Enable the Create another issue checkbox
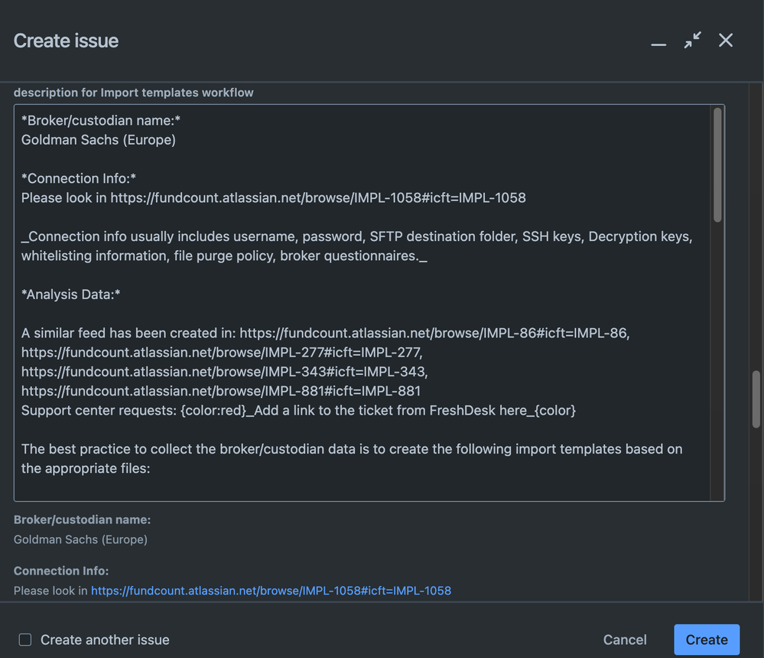This screenshot has width=764, height=658. (25, 640)
